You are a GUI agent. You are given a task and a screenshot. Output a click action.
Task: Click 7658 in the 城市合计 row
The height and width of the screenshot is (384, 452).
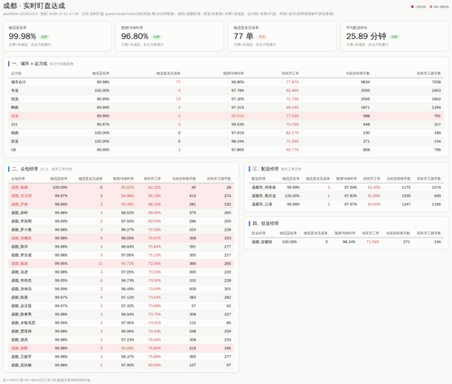point(437,82)
